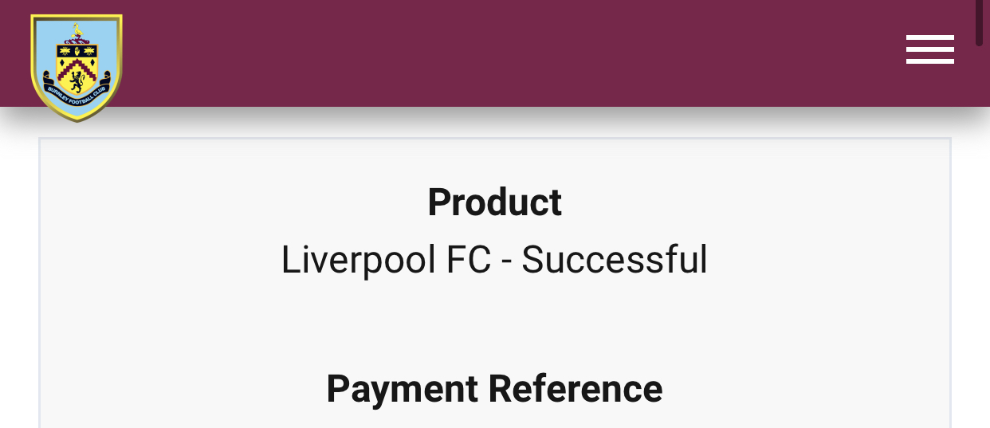990x428 pixels.
Task: Click the stork bird atop the crest
Action: (77, 30)
